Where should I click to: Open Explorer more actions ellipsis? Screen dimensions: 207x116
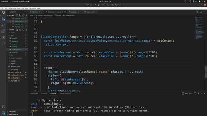click(x=25, y=12)
